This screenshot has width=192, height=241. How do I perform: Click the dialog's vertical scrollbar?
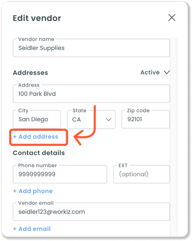(174, 137)
